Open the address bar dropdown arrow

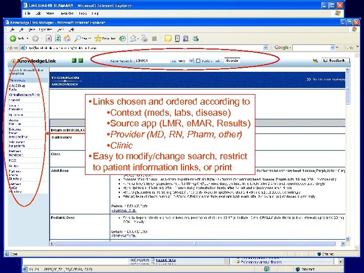coord(265,48)
